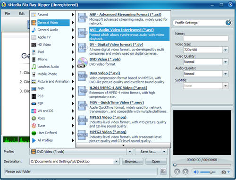Click the Wii and DS icon
Viewport: 236px width, 180px height.
[34, 111]
